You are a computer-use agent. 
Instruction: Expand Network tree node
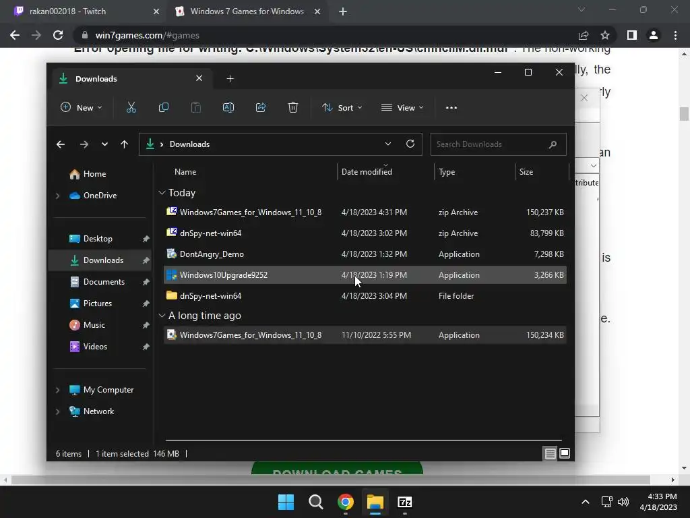(58, 411)
